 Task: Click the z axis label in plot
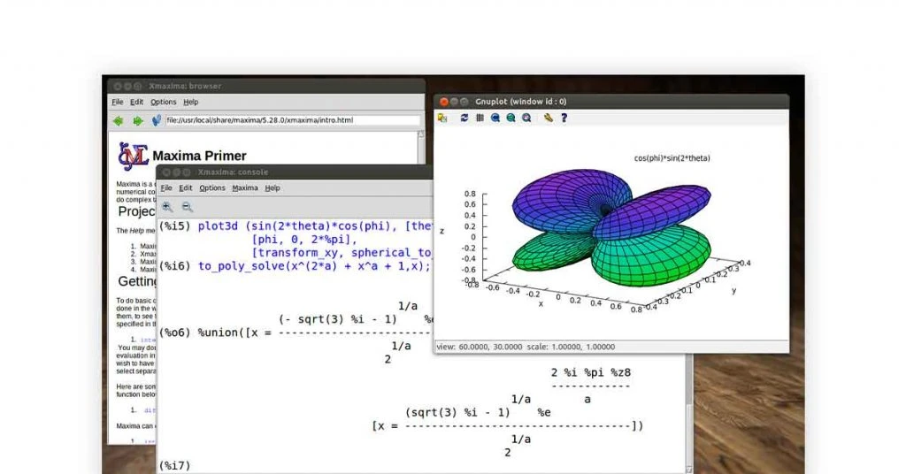[442, 232]
